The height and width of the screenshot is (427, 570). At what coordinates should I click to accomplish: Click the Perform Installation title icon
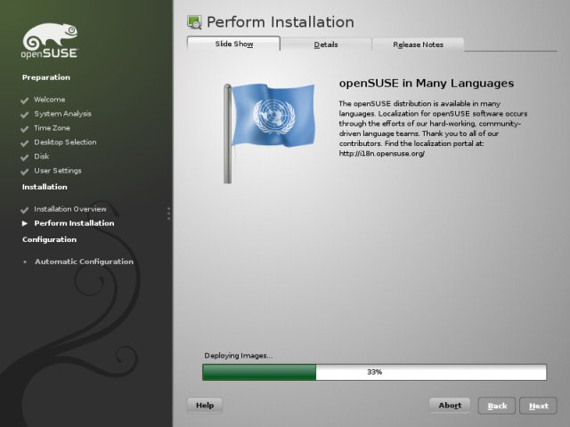pyautogui.click(x=194, y=22)
